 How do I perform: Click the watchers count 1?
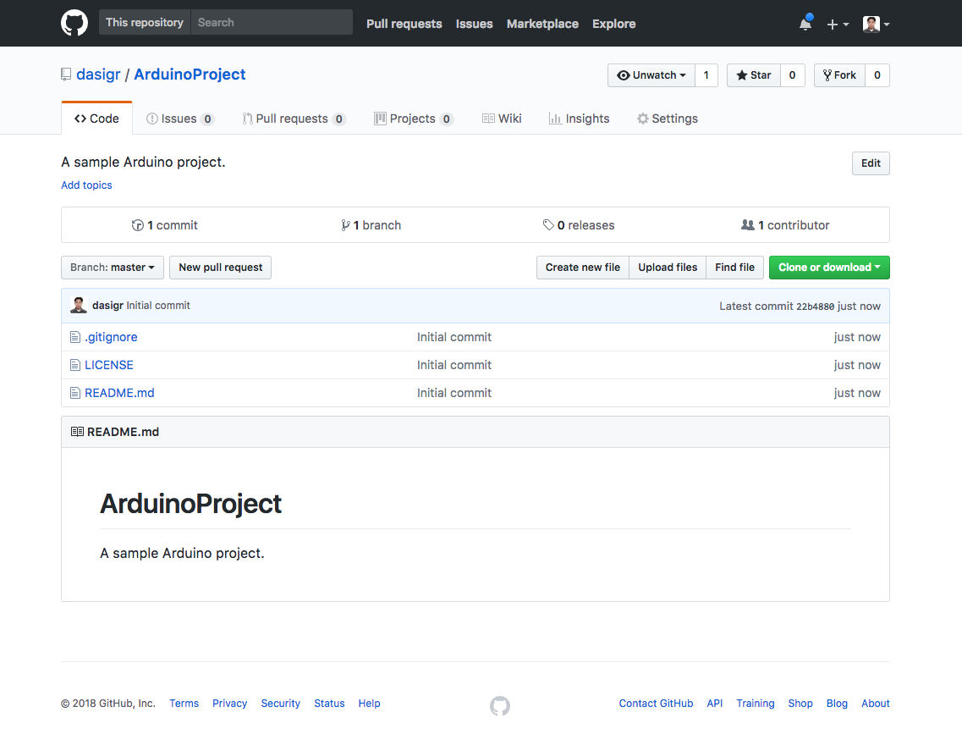pos(706,75)
